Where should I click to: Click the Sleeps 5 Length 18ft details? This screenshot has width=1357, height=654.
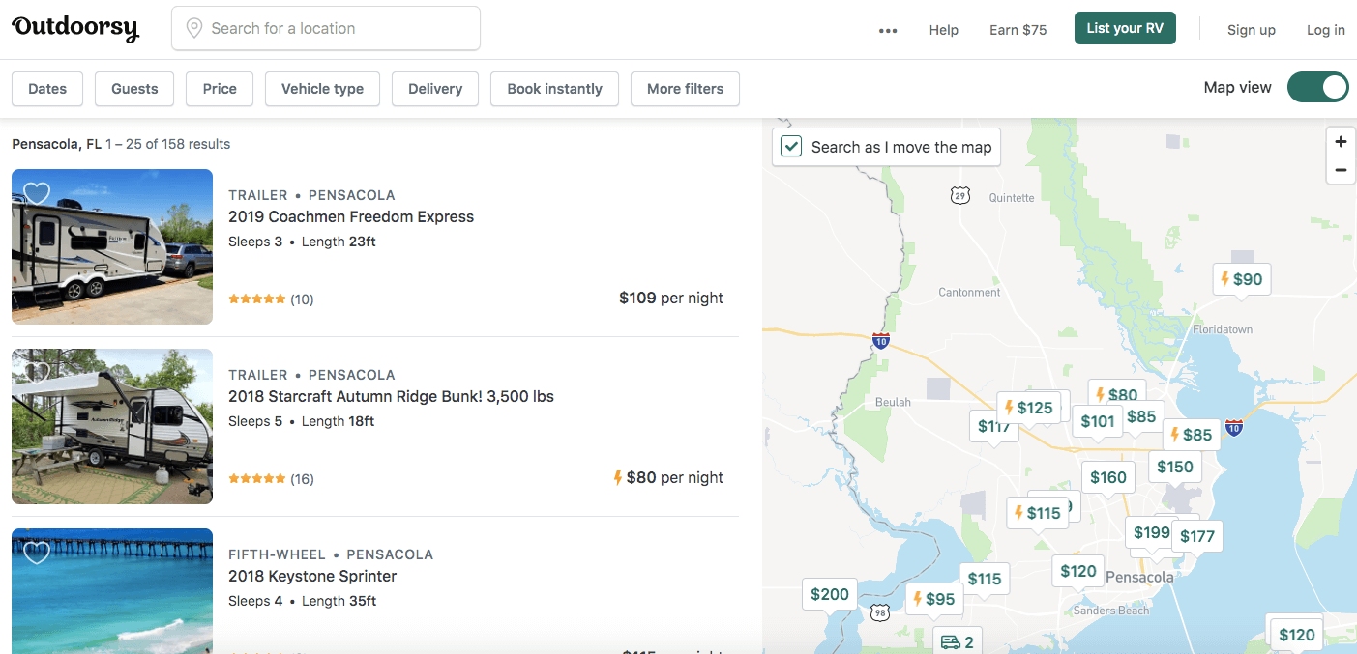(x=301, y=421)
